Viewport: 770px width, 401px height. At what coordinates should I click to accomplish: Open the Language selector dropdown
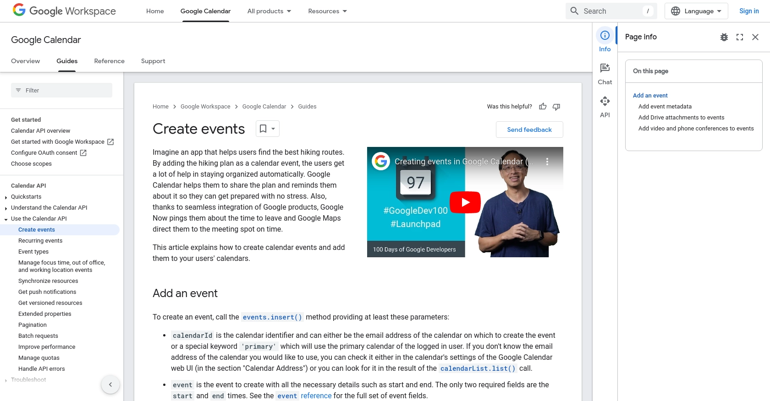coord(696,11)
